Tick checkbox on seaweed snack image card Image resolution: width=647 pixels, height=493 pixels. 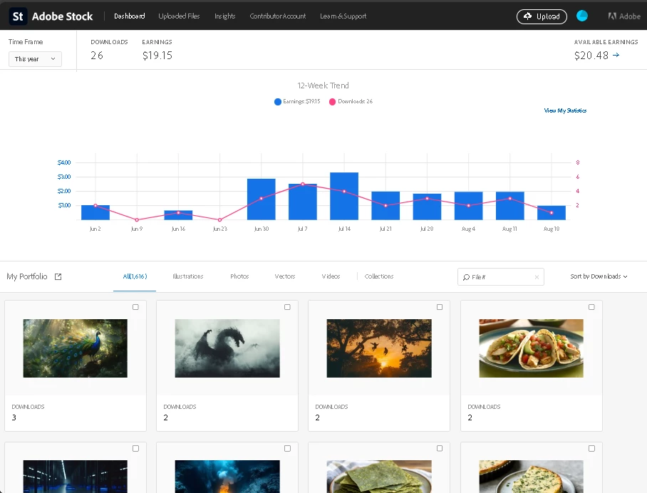(440, 448)
